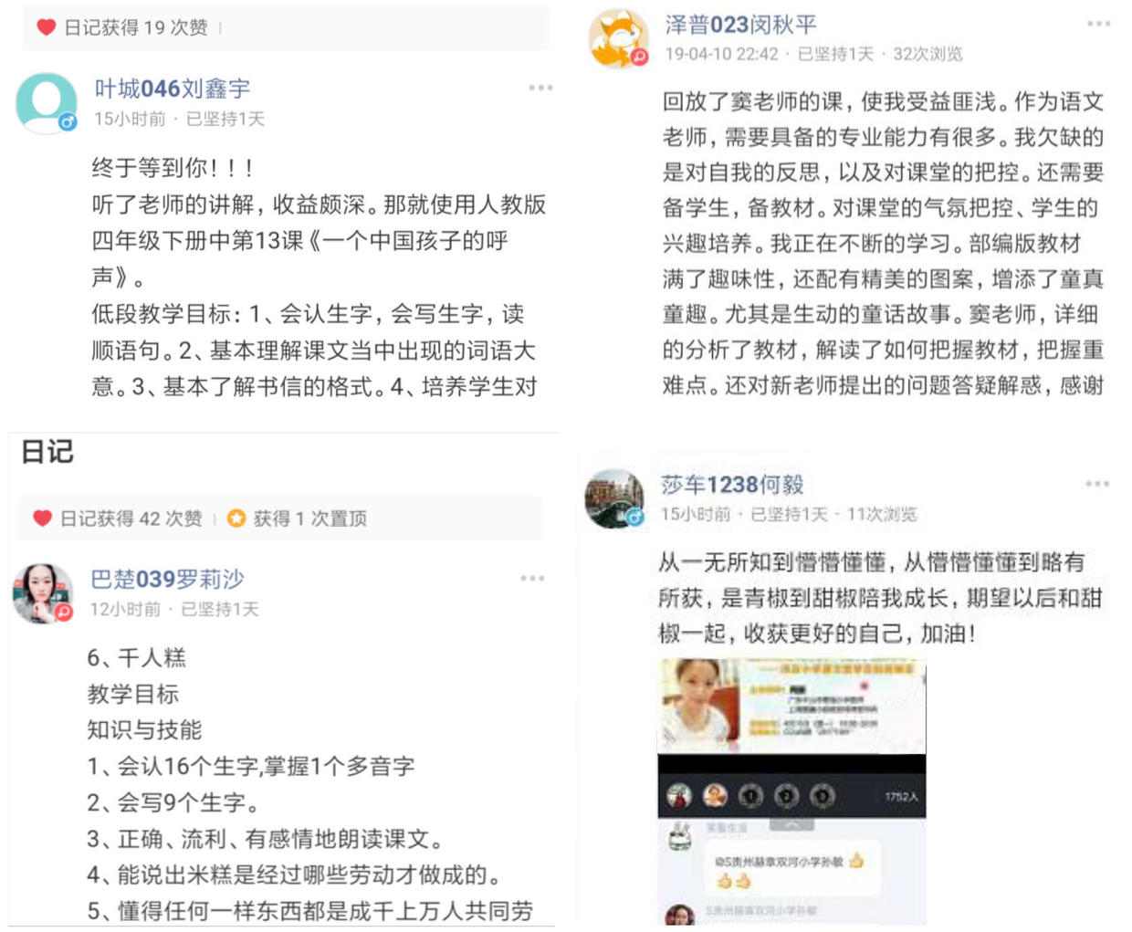The width and height of the screenshot is (1132, 932).
Task: Click the red heart beside 日记获得 42 次赞
Action: click(42, 518)
